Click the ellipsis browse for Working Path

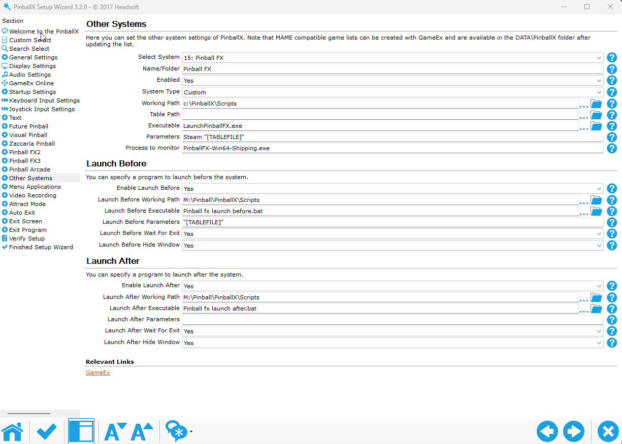point(584,106)
